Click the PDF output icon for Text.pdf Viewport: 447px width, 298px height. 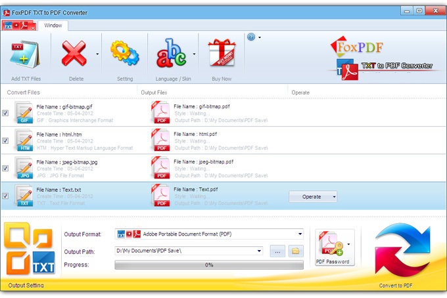point(160,195)
